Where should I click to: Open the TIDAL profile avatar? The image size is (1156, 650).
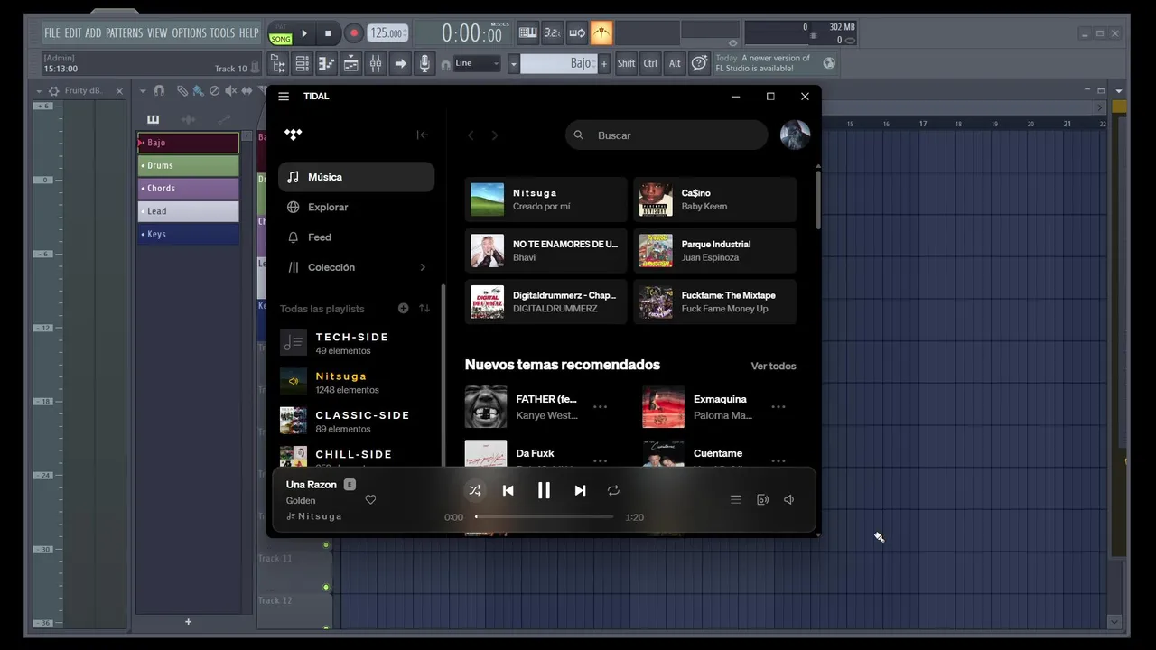795,135
